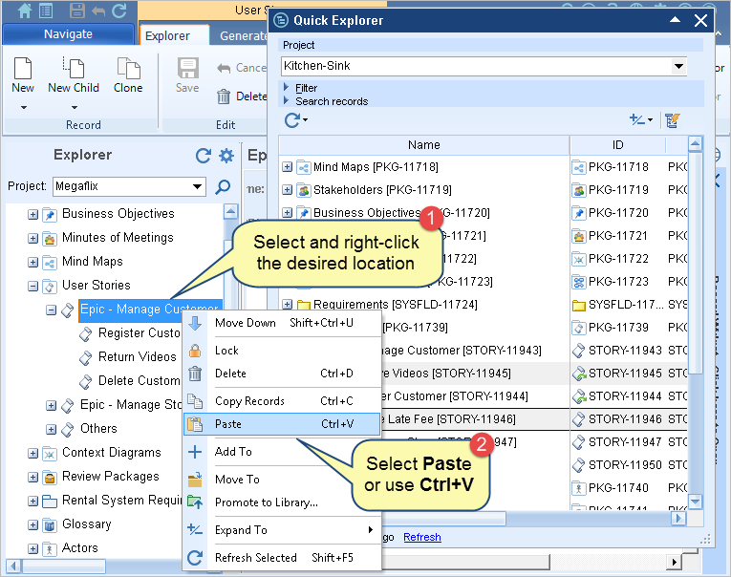The width and height of the screenshot is (731, 577).
Task: Open the New button dropdown arrow
Action: coord(23,108)
